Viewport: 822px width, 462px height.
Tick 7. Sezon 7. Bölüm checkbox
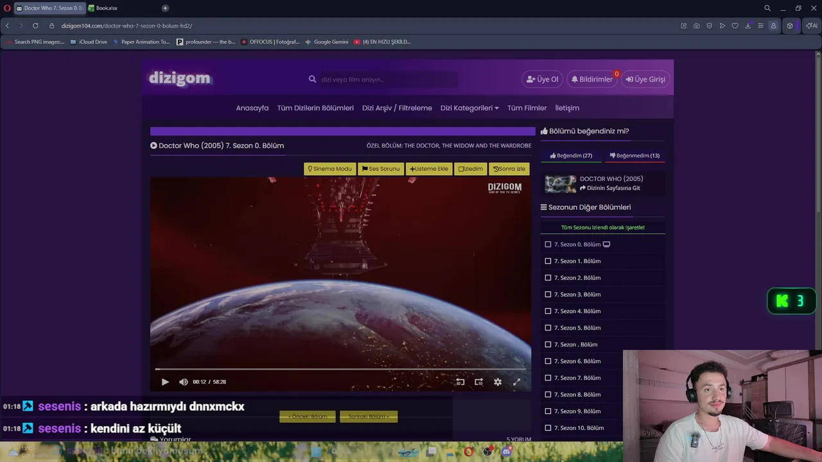(x=548, y=378)
